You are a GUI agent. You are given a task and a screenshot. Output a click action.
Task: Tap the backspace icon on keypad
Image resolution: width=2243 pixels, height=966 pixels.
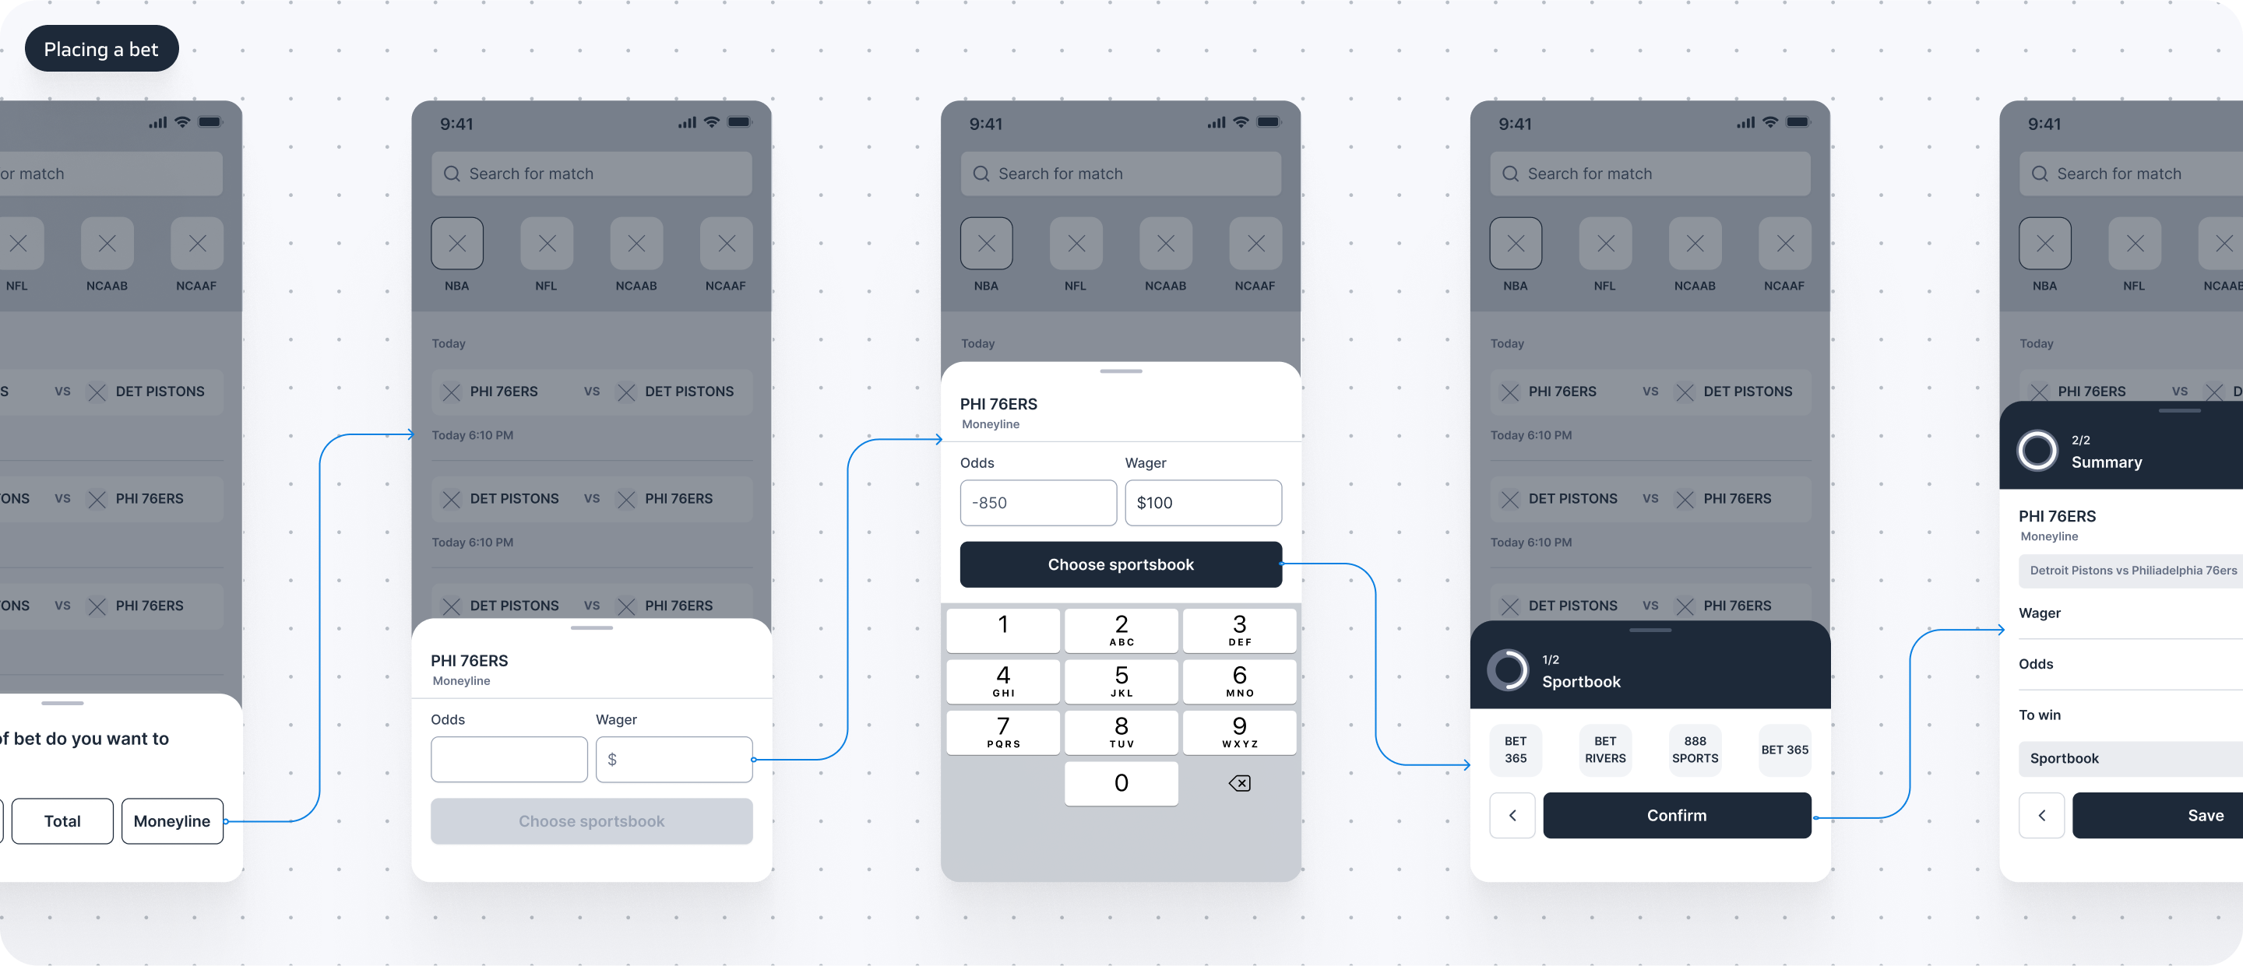tap(1238, 783)
